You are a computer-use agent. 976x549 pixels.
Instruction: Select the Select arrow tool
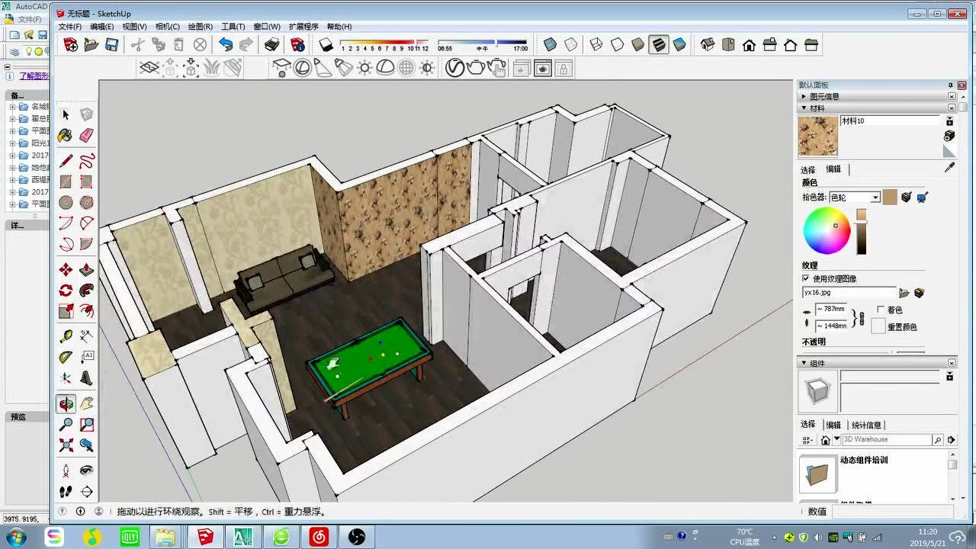(66, 114)
